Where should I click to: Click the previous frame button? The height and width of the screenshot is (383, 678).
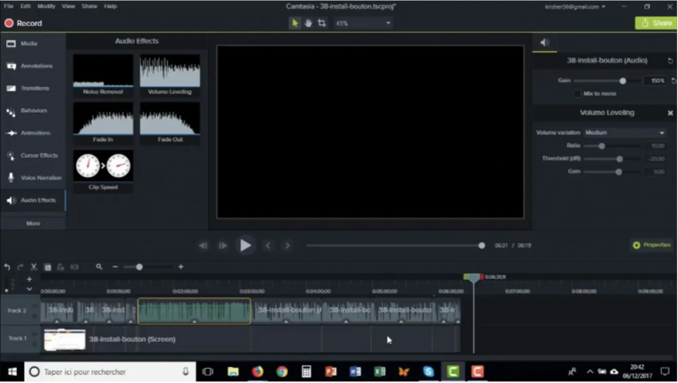(x=203, y=246)
